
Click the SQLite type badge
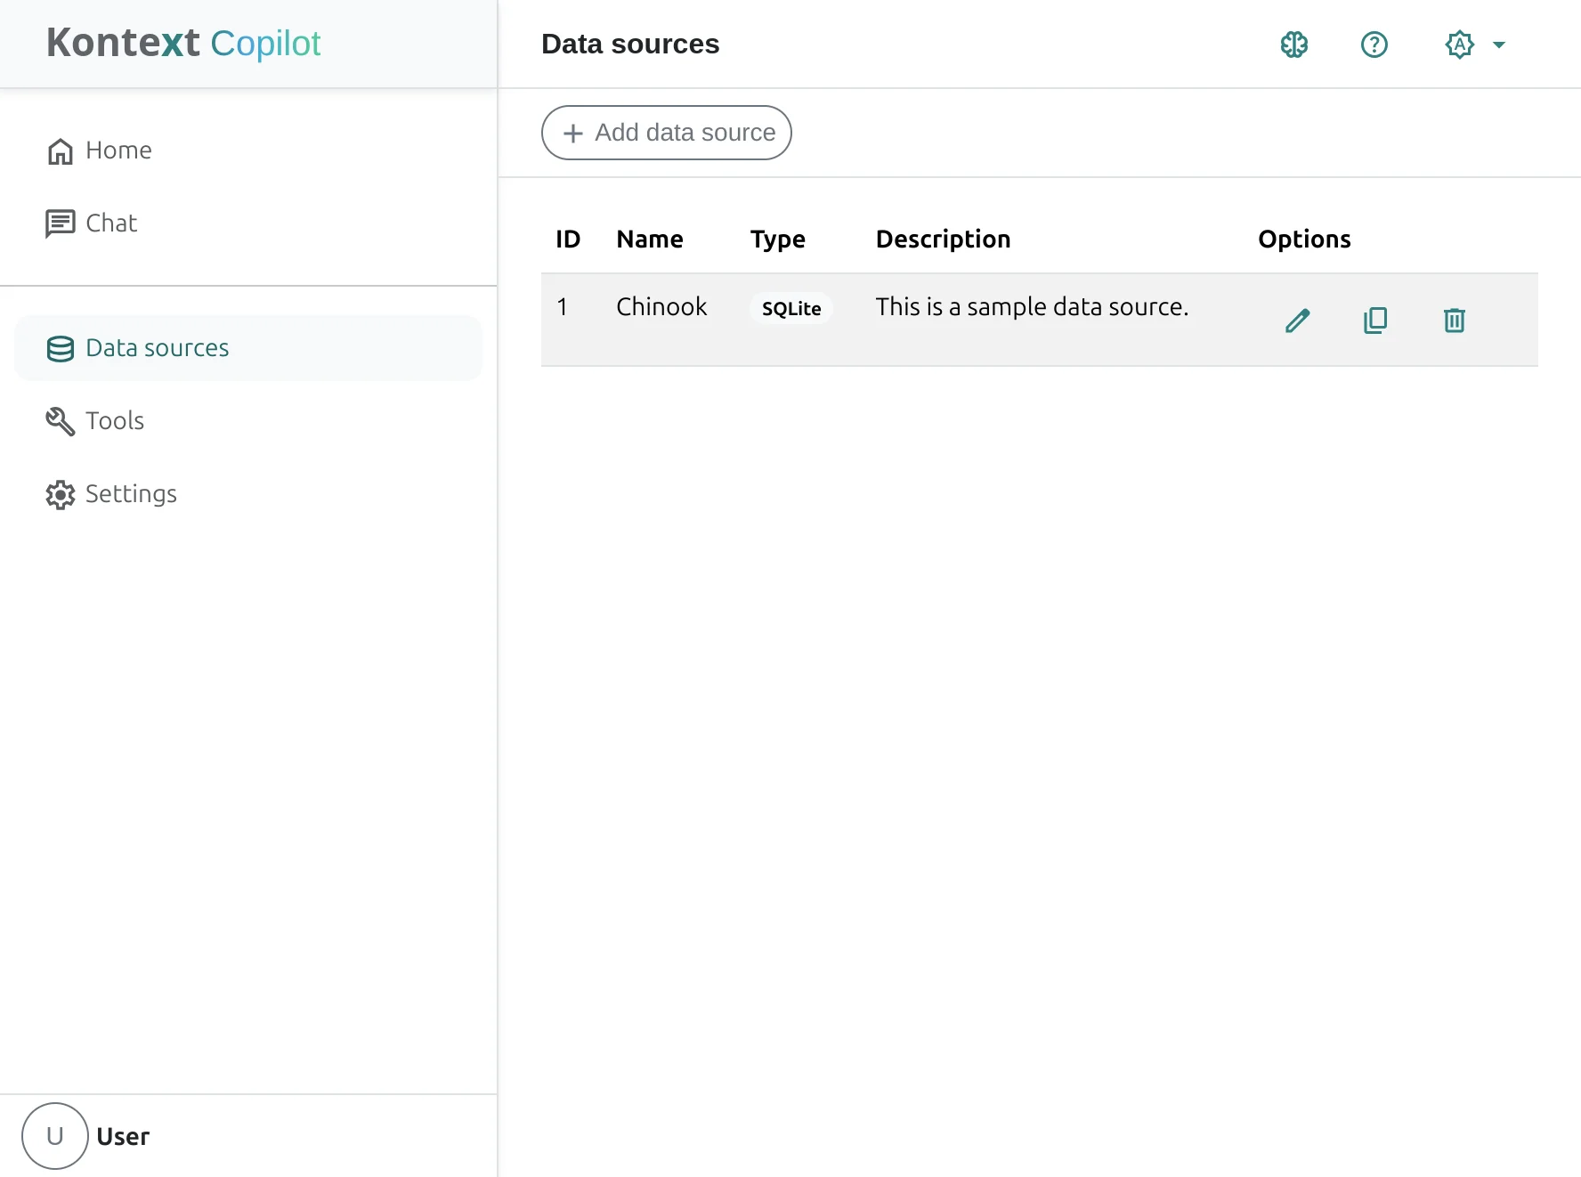click(x=790, y=309)
